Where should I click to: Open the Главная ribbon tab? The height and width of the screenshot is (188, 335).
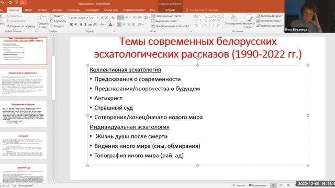click(x=14, y=10)
